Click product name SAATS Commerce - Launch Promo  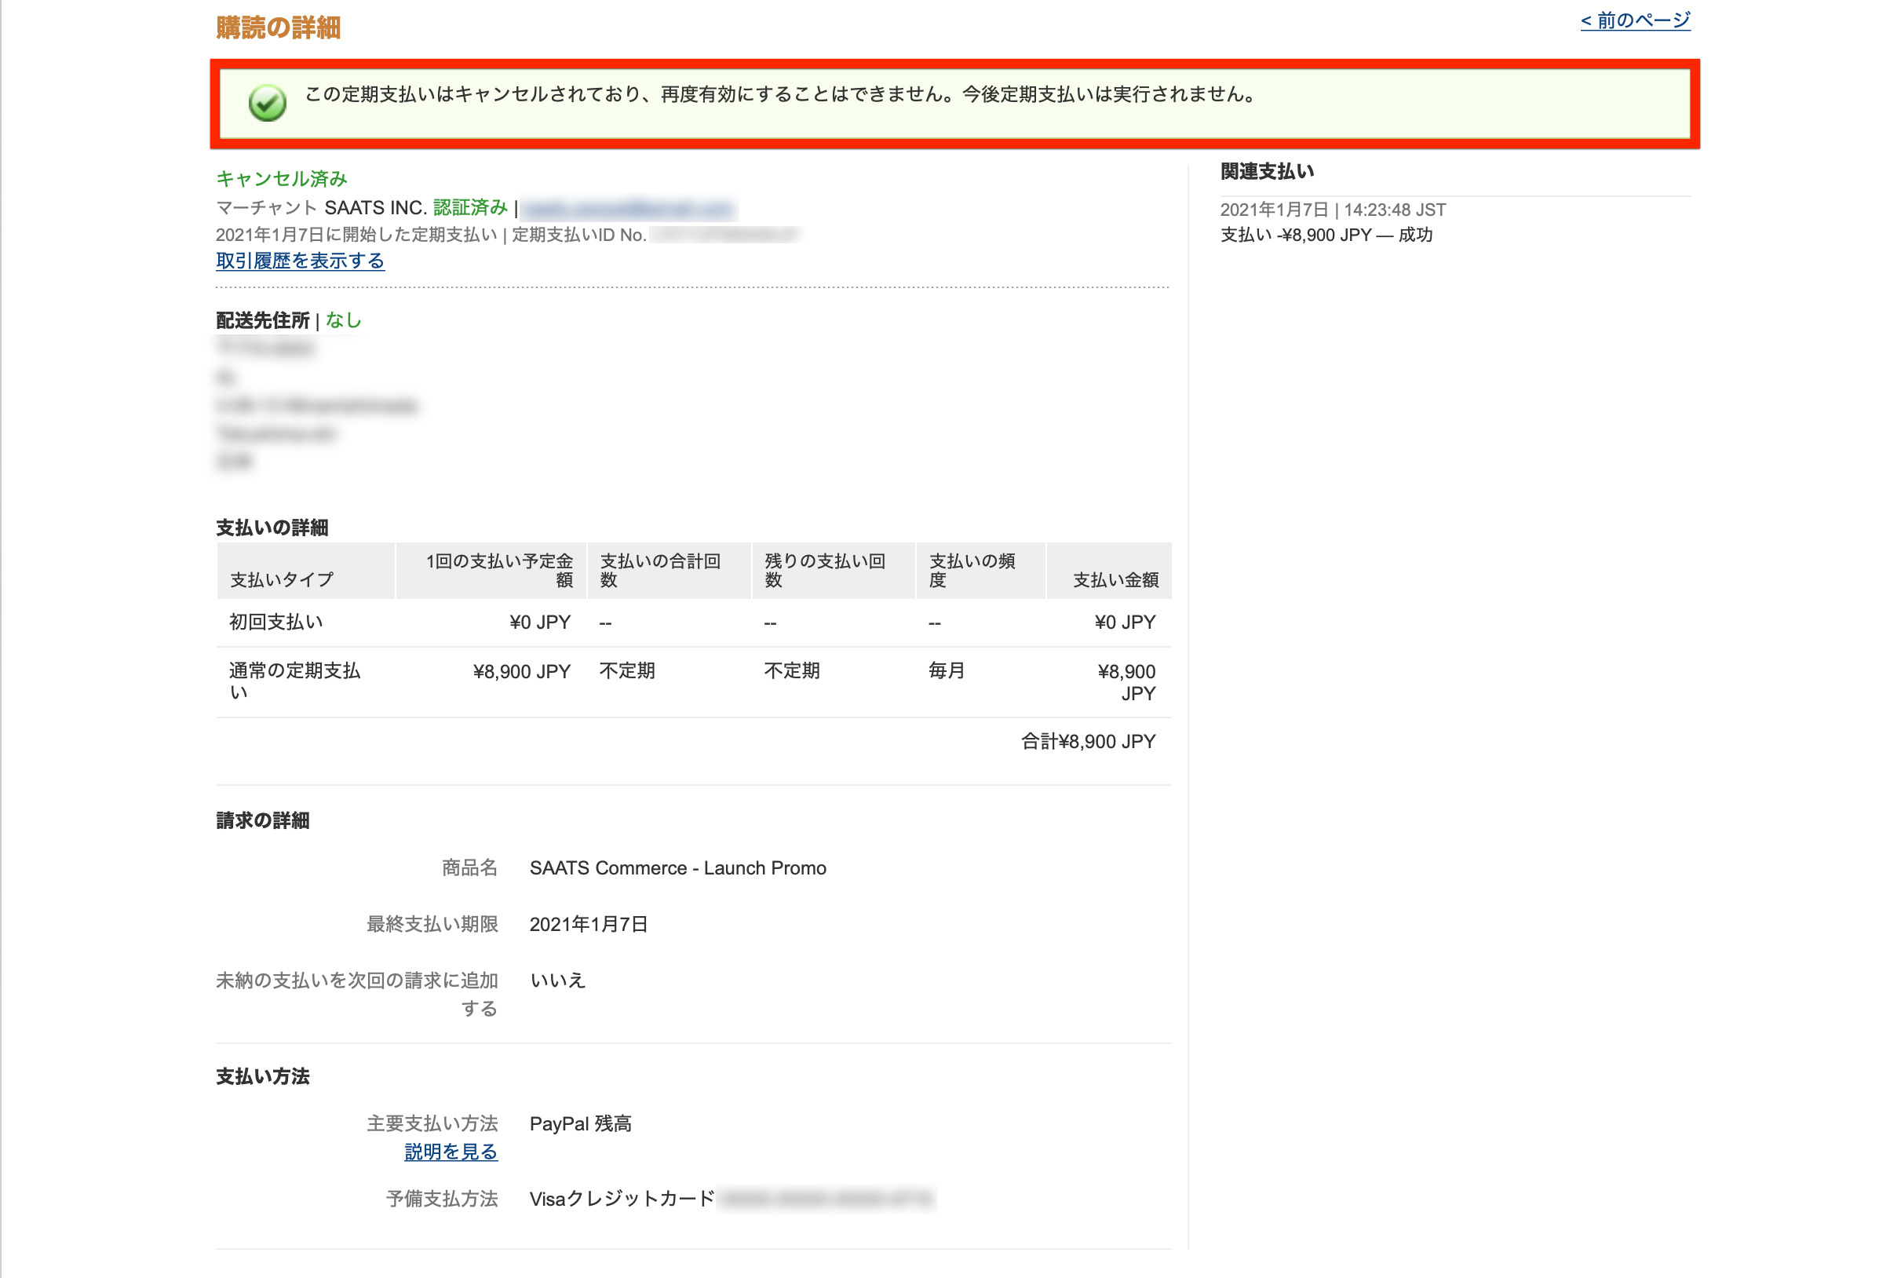tap(677, 868)
